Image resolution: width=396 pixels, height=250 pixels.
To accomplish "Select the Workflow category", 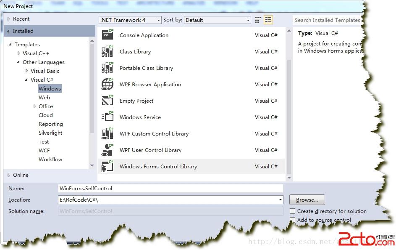I will (50, 160).
